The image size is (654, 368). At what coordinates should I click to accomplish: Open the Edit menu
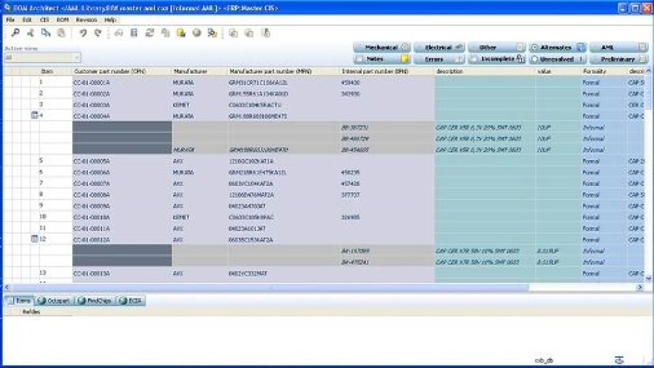pos(27,20)
